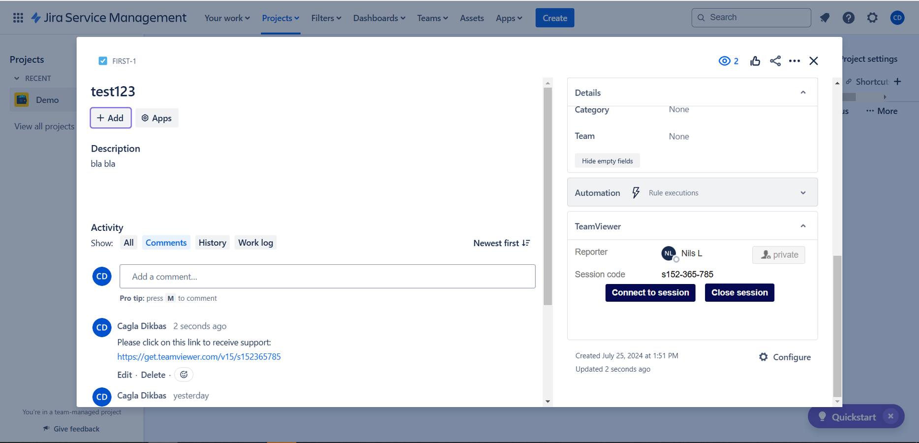Switch to History activity tab
The height and width of the screenshot is (443, 919).
212,243
